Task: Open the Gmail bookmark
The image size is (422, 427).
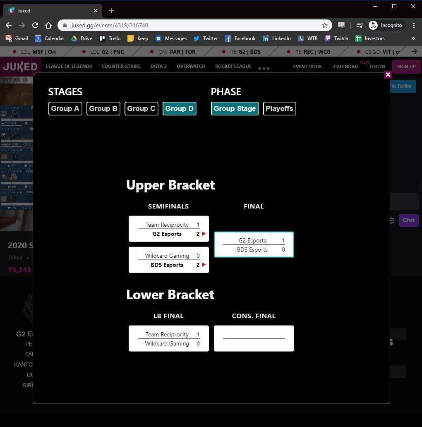Action: pyautogui.click(x=17, y=38)
